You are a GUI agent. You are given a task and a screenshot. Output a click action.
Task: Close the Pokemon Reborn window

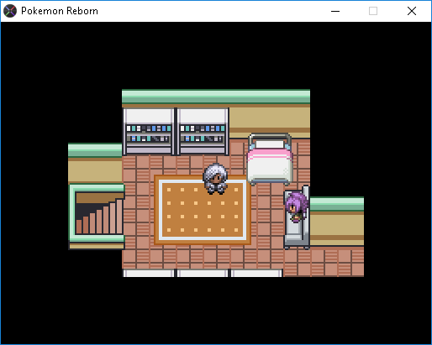pyautogui.click(x=412, y=11)
